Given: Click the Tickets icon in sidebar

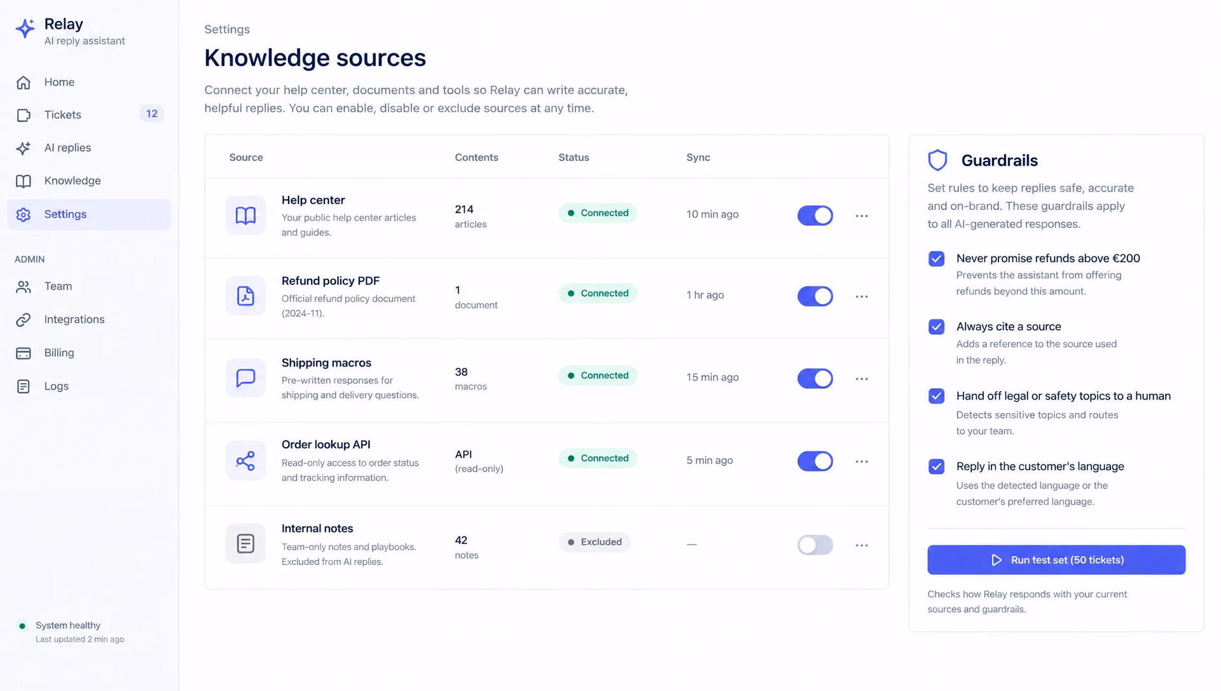Looking at the screenshot, I should tap(24, 115).
